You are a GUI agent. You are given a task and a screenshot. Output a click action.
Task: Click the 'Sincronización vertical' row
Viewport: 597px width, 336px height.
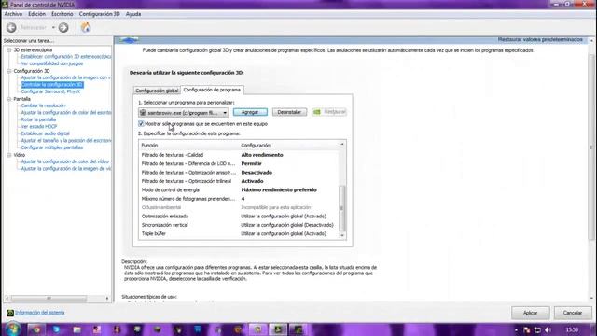point(239,225)
